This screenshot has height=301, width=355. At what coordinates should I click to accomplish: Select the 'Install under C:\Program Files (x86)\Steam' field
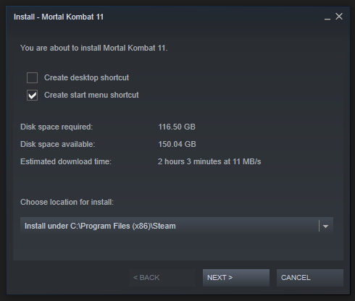point(177,226)
